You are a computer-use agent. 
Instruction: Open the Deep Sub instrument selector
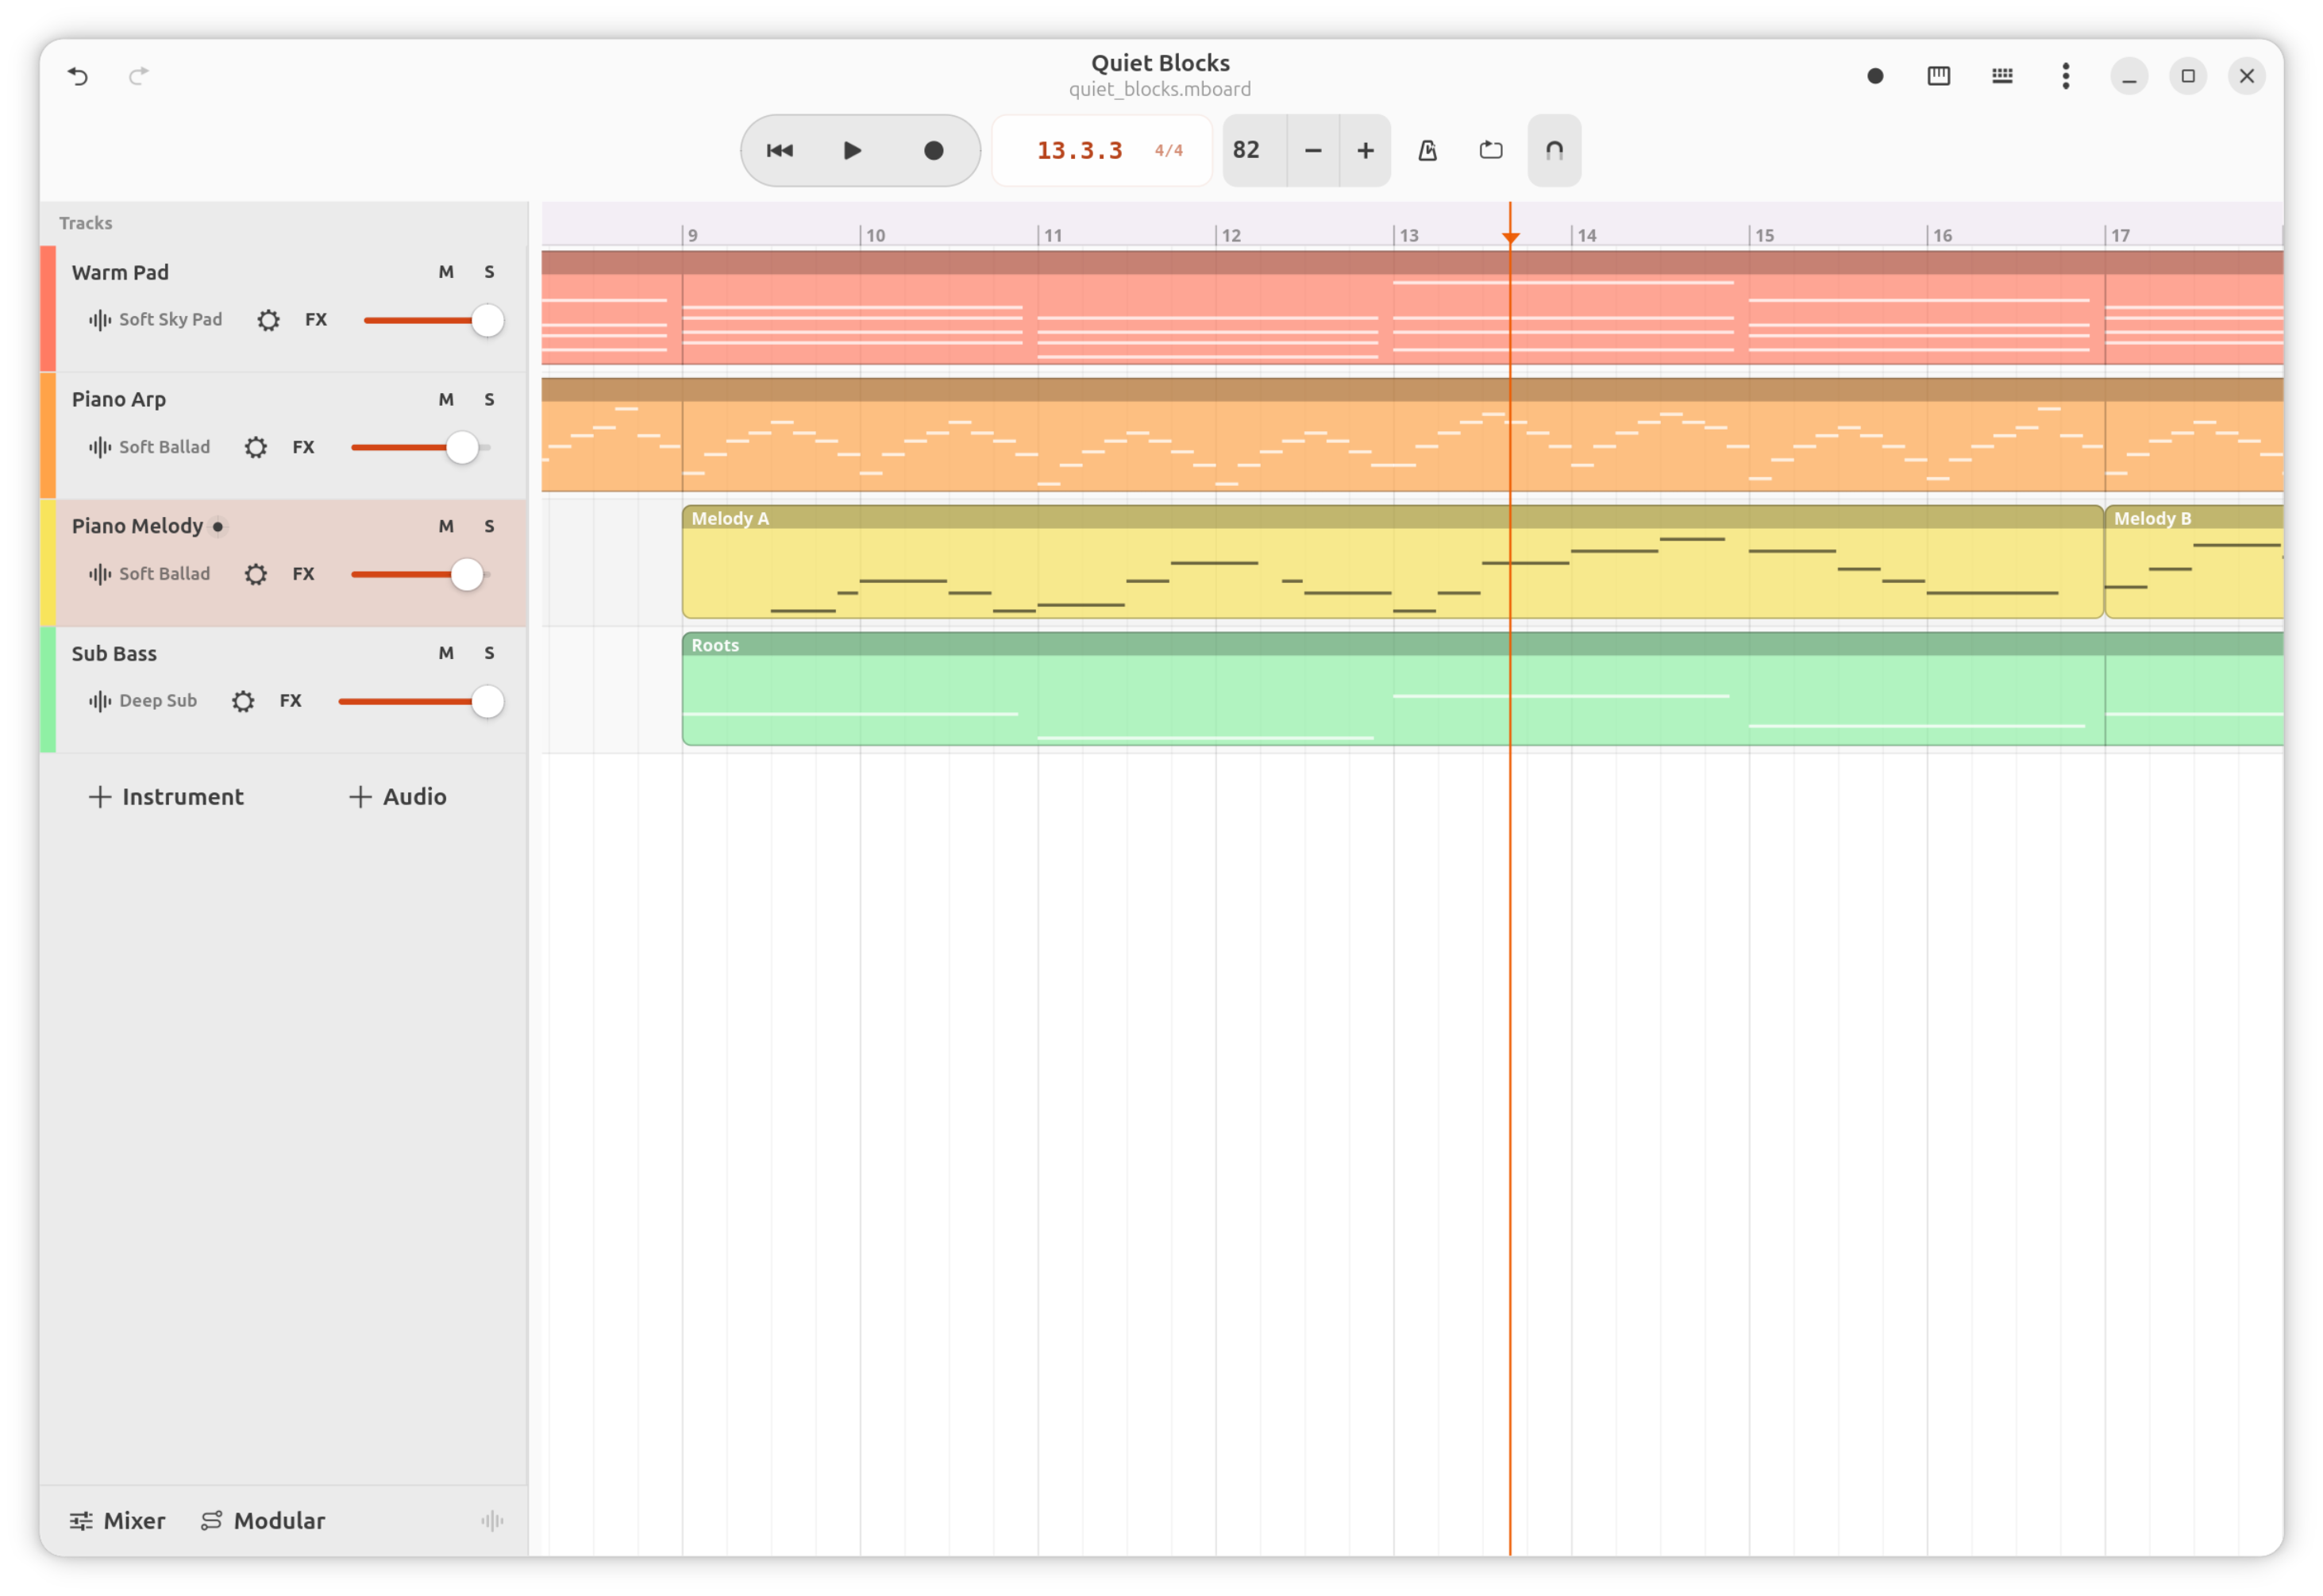(143, 701)
